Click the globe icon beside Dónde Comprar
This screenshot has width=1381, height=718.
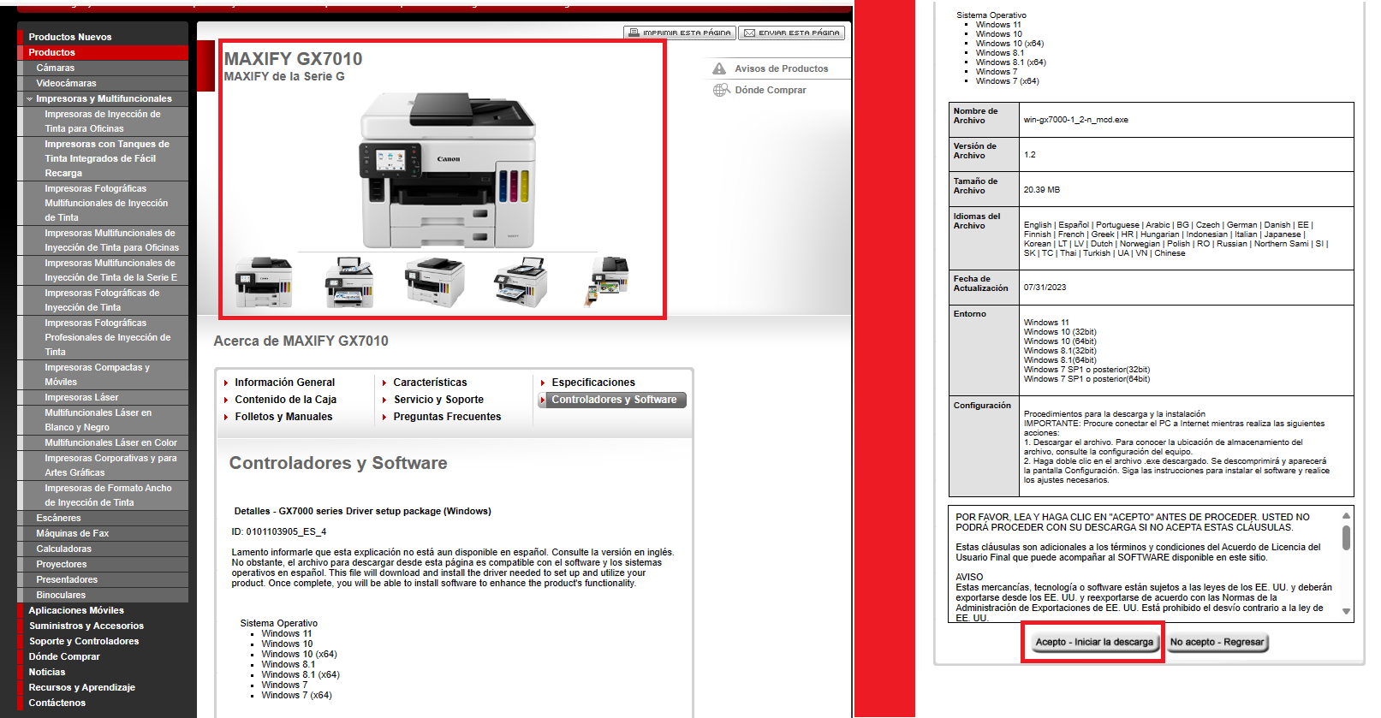(x=721, y=90)
